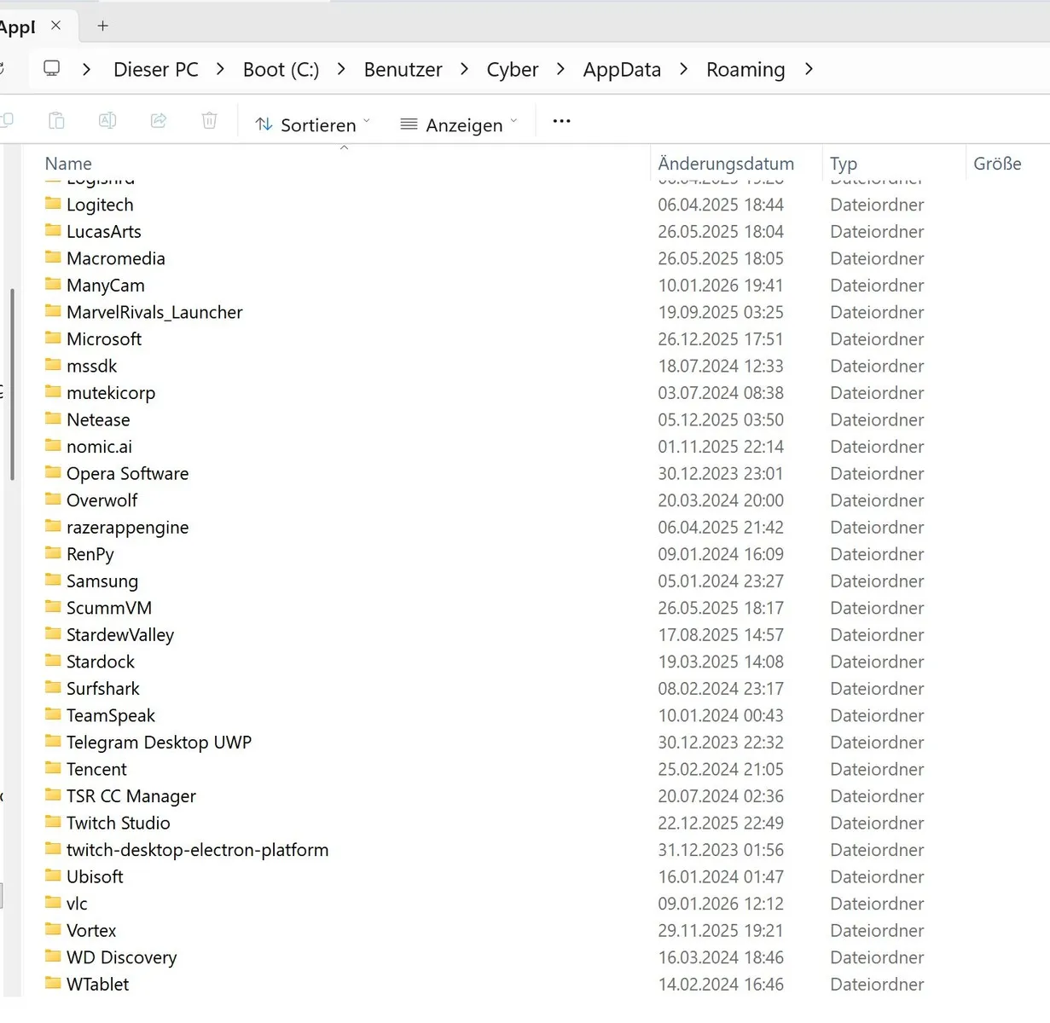Open the Anzeigen view dropdown
Image resolution: width=1050 pixels, height=1023 pixels.
459,124
